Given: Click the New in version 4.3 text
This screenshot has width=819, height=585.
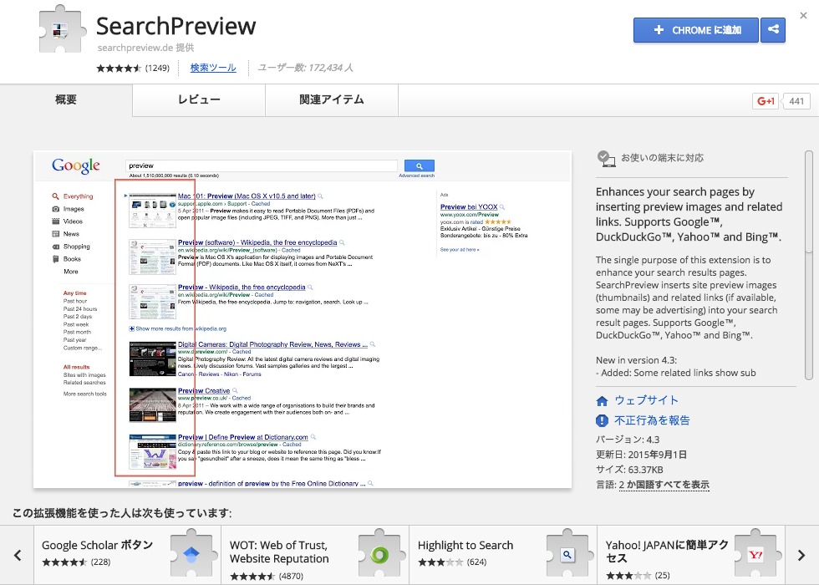Looking at the screenshot, I should tap(636, 360).
